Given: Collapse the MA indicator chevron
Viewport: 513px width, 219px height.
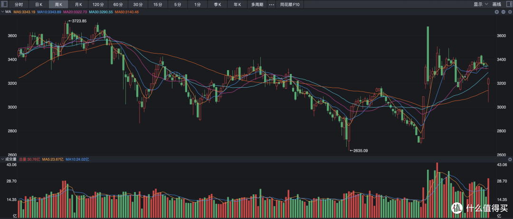Looking at the screenshot, I should [x=3, y=12].
